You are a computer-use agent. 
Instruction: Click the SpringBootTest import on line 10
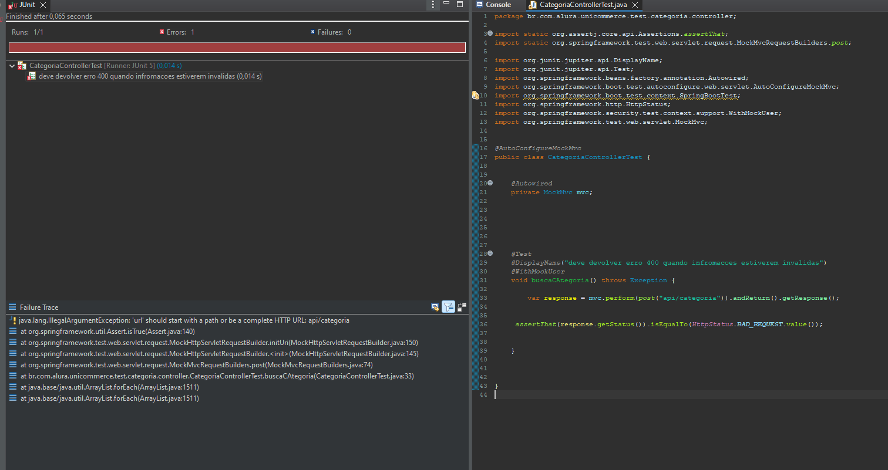(618, 95)
